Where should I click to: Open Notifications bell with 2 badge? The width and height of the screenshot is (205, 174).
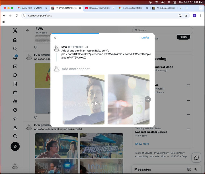15,57
